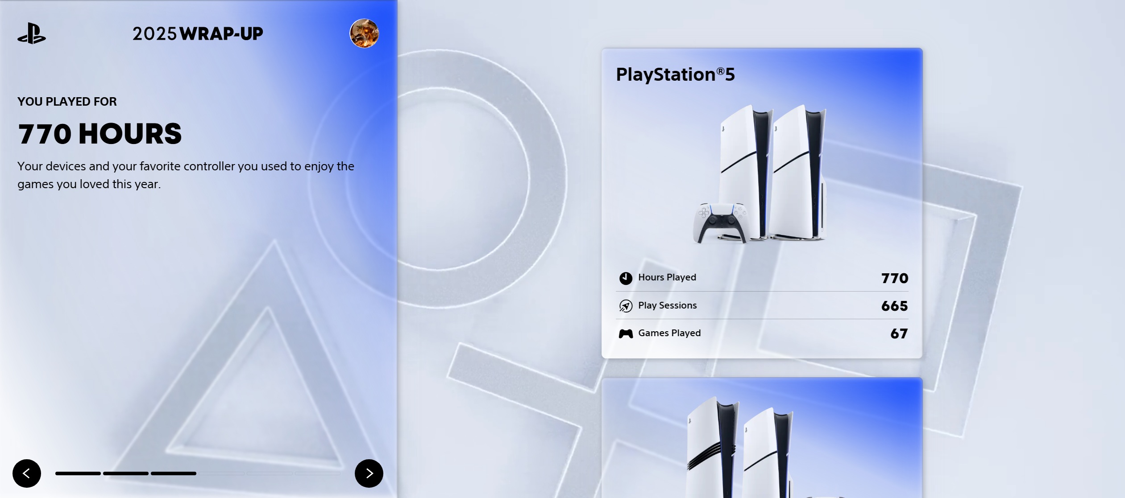Image resolution: width=1125 pixels, height=498 pixels.
Task: Click the Games Played value 67
Action: click(x=899, y=333)
